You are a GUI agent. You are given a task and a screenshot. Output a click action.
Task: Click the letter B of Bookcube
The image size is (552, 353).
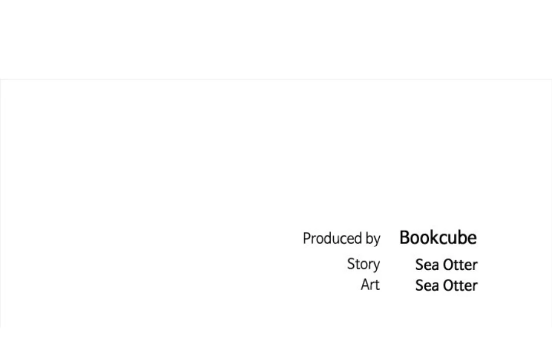click(x=405, y=238)
